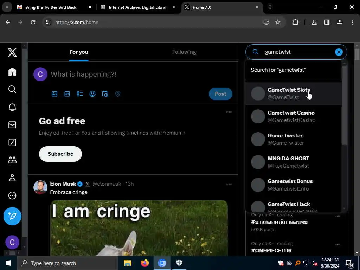Select GameTwist Casino suggestion
The image size is (360, 270).
tap(294, 116)
